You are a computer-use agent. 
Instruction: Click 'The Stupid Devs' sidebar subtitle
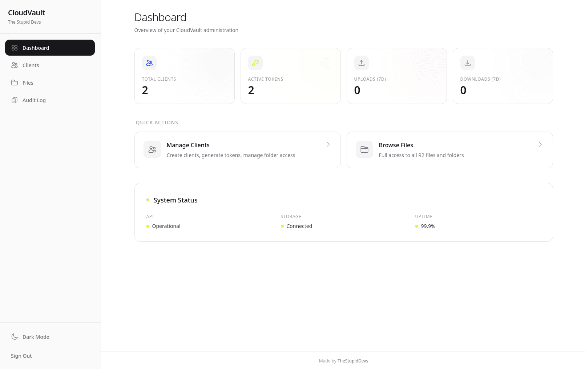click(24, 22)
